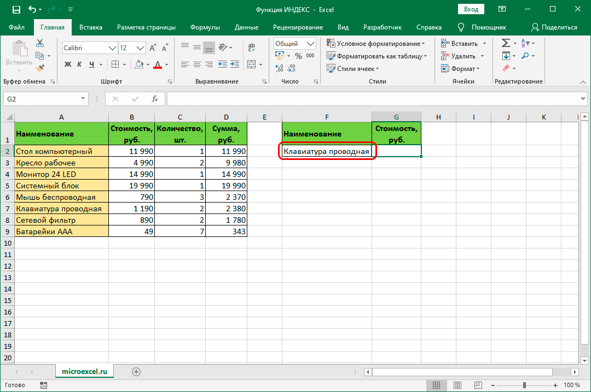This screenshot has height=392, width=591.
Task: Align text right
Action: [x=209, y=64]
